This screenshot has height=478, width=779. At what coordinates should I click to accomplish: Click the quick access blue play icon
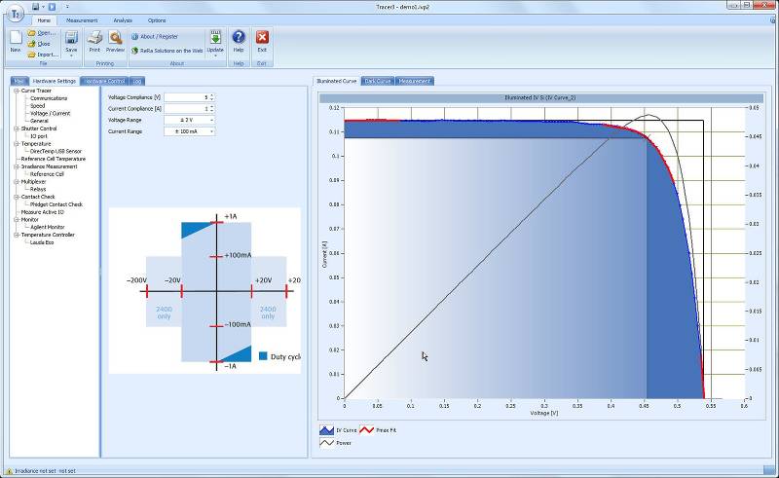[52, 7]
